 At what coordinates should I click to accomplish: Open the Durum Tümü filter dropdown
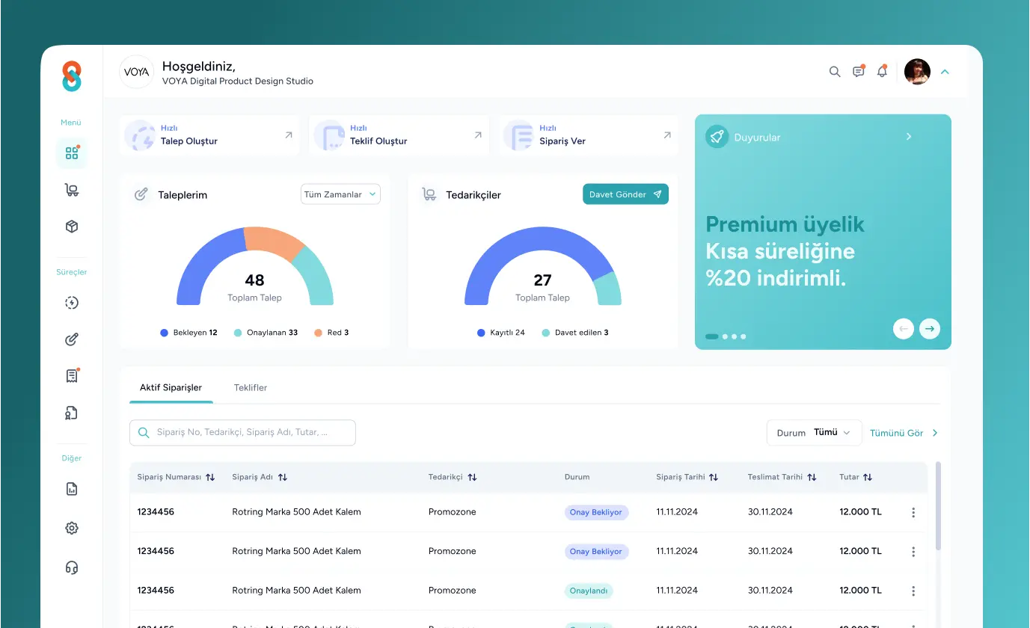pyautogui.click(x=814, y=433)
